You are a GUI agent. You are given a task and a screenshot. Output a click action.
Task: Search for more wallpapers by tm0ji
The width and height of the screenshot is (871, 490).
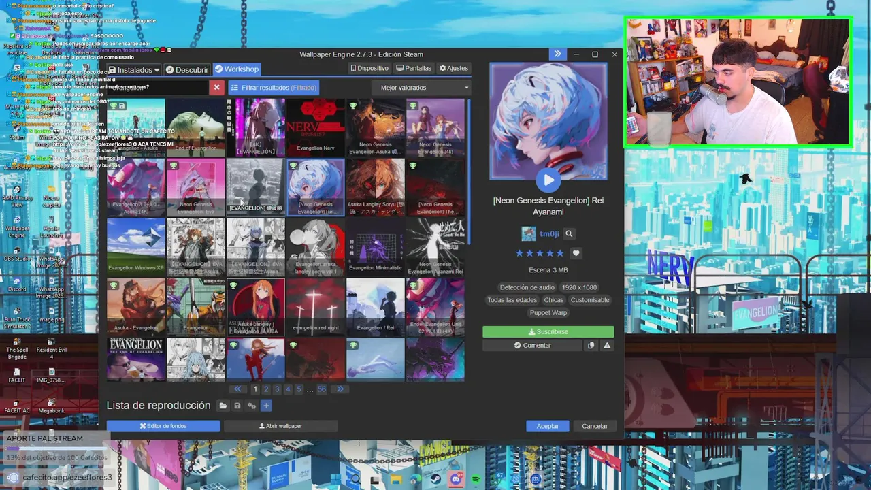[x=569, y=233]
